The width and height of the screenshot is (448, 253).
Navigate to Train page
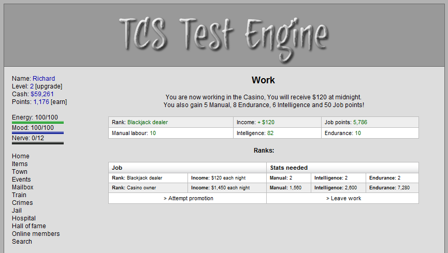pyautogui.click(x=19, y=195)
